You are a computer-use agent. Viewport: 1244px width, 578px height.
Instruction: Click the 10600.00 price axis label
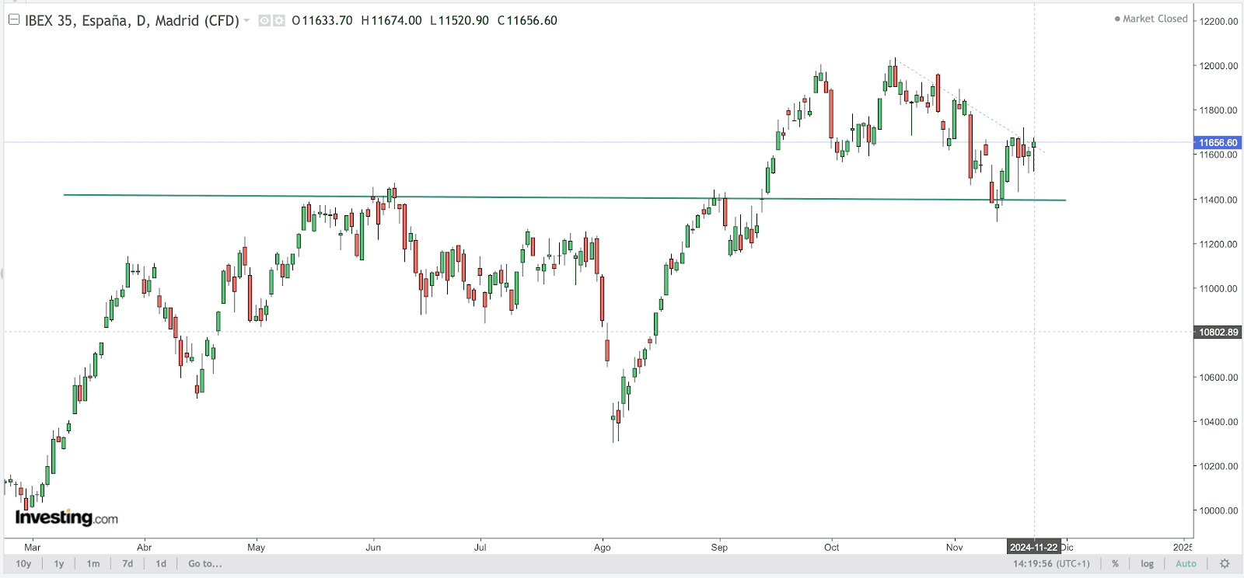pyautogui.click(x=1218, y=378)
